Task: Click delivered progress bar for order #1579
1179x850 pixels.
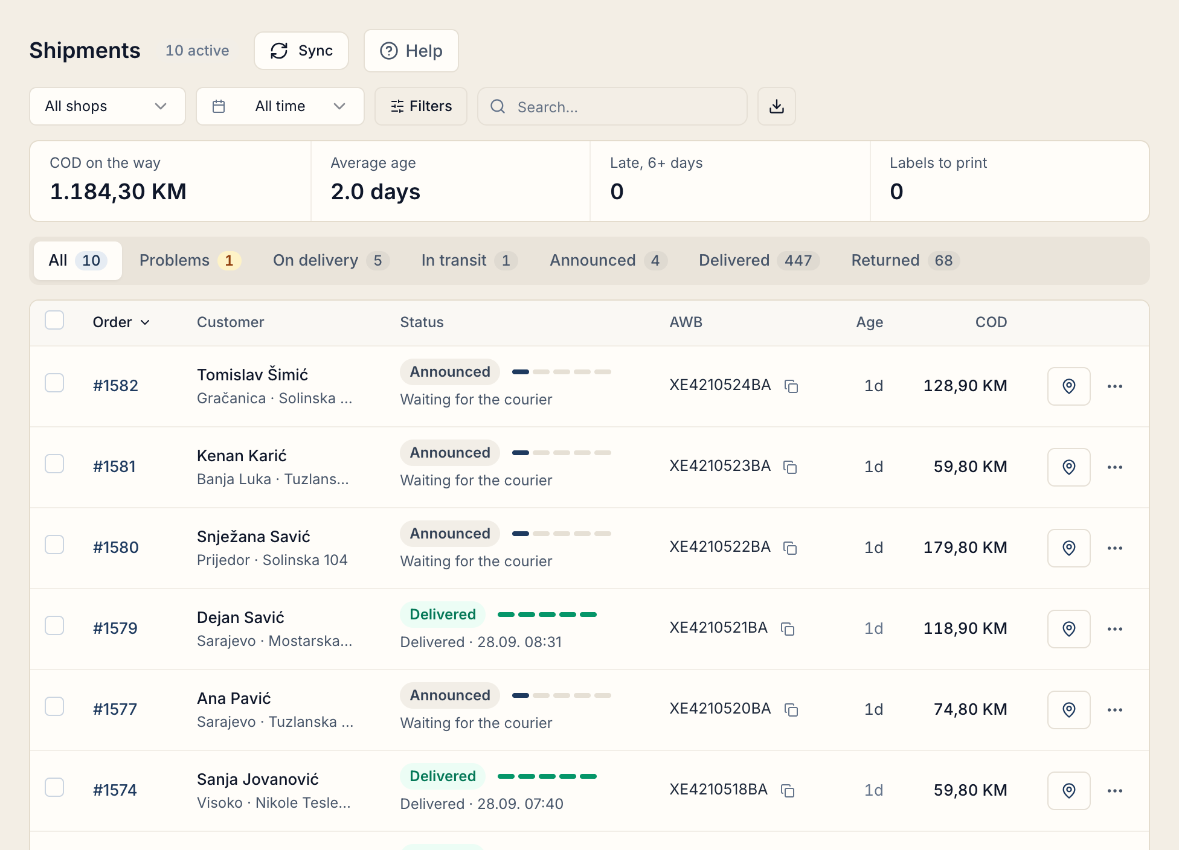Action: coord(547,615)
